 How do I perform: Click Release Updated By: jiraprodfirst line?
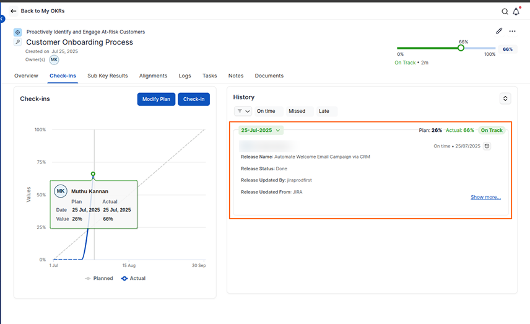276,180
